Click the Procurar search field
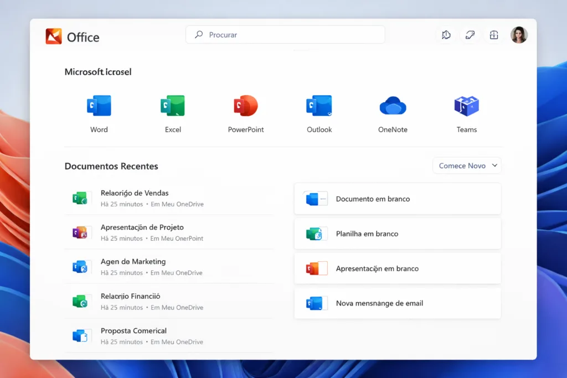Image resolution: width=567 pixels, height=378 pixels. coord(285,34)
